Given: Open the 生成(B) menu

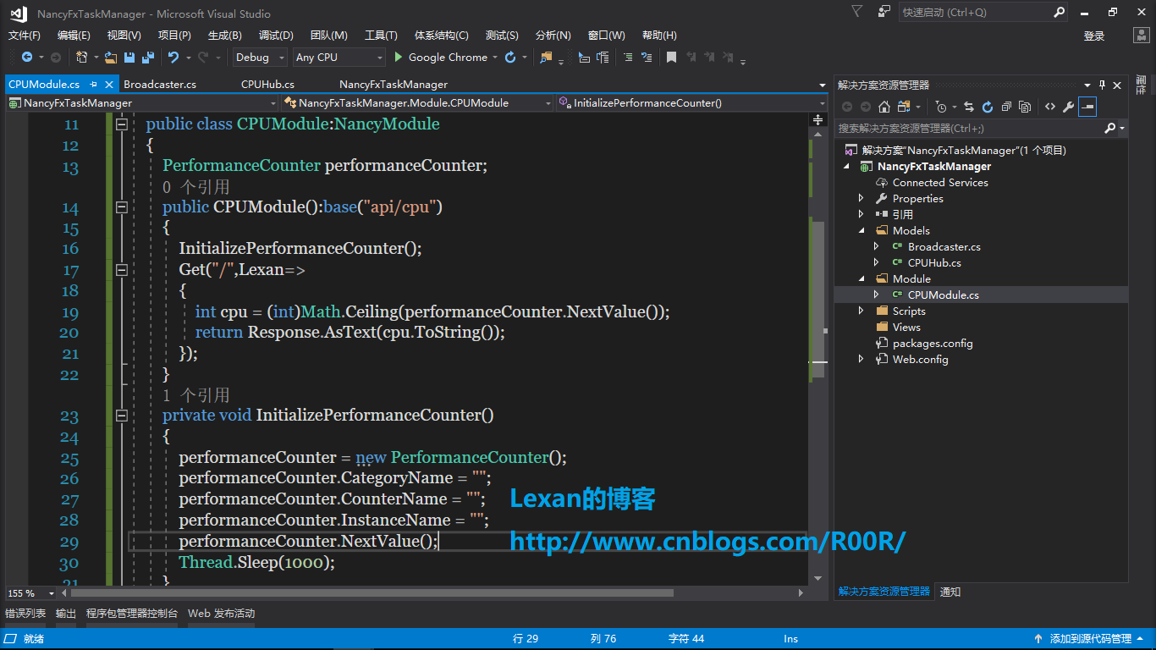Looking at the screenshot, I should pyautogui.click(x=225, y=36).
